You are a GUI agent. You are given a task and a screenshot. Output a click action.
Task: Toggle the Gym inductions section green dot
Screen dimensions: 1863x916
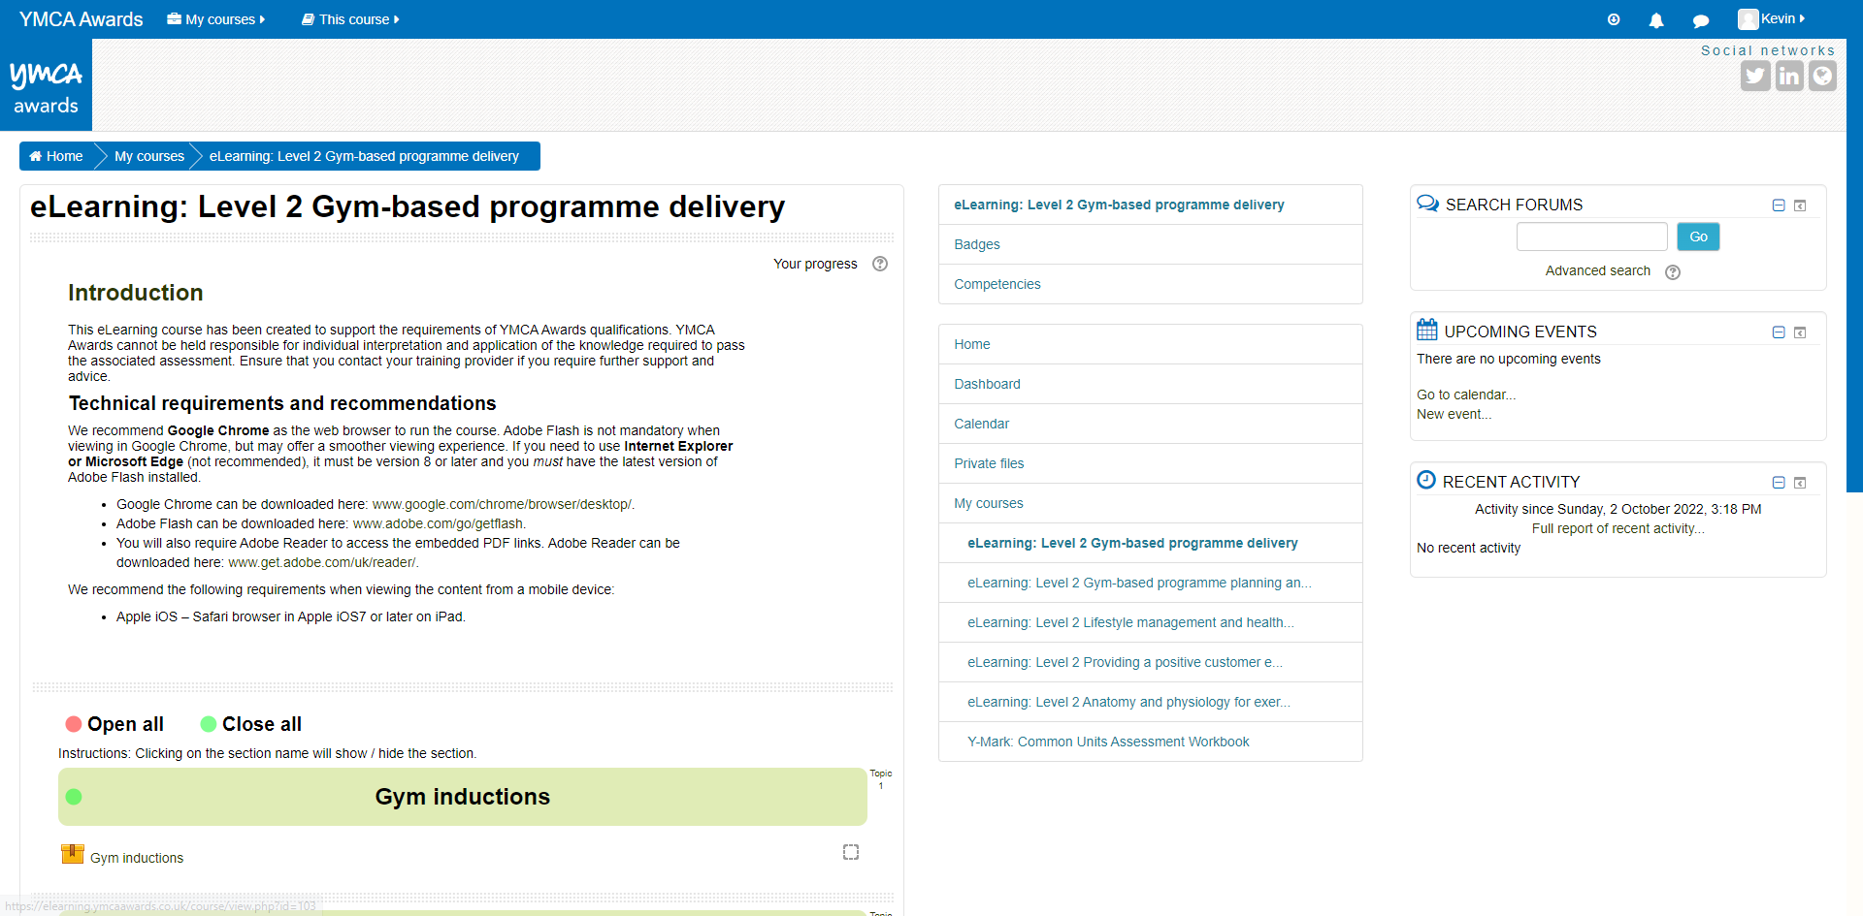(74, 797)
